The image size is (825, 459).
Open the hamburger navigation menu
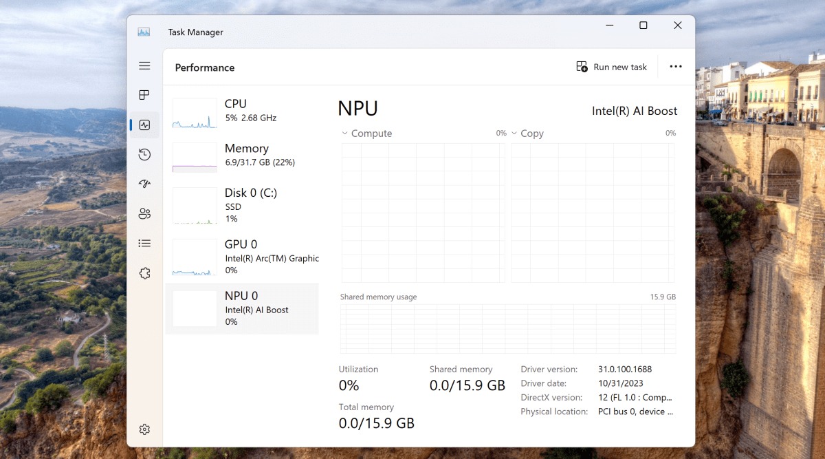144,66
